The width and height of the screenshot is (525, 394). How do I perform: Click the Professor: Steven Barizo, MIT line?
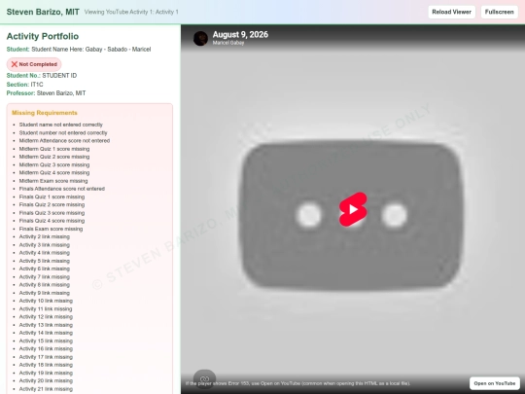coord(47,93)
